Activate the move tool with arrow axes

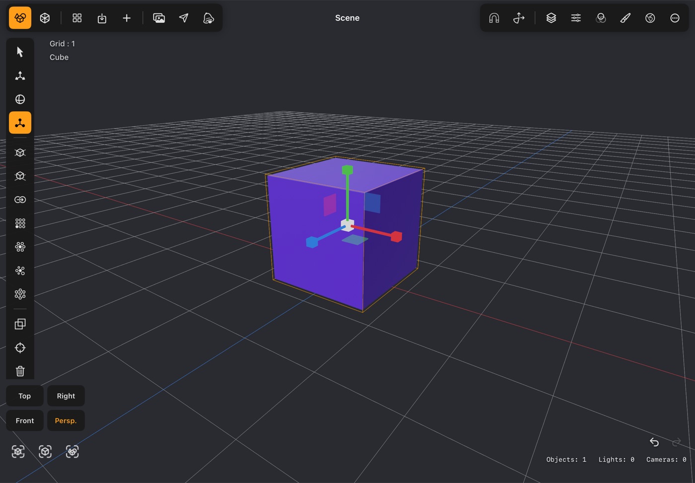coord(20,75)
